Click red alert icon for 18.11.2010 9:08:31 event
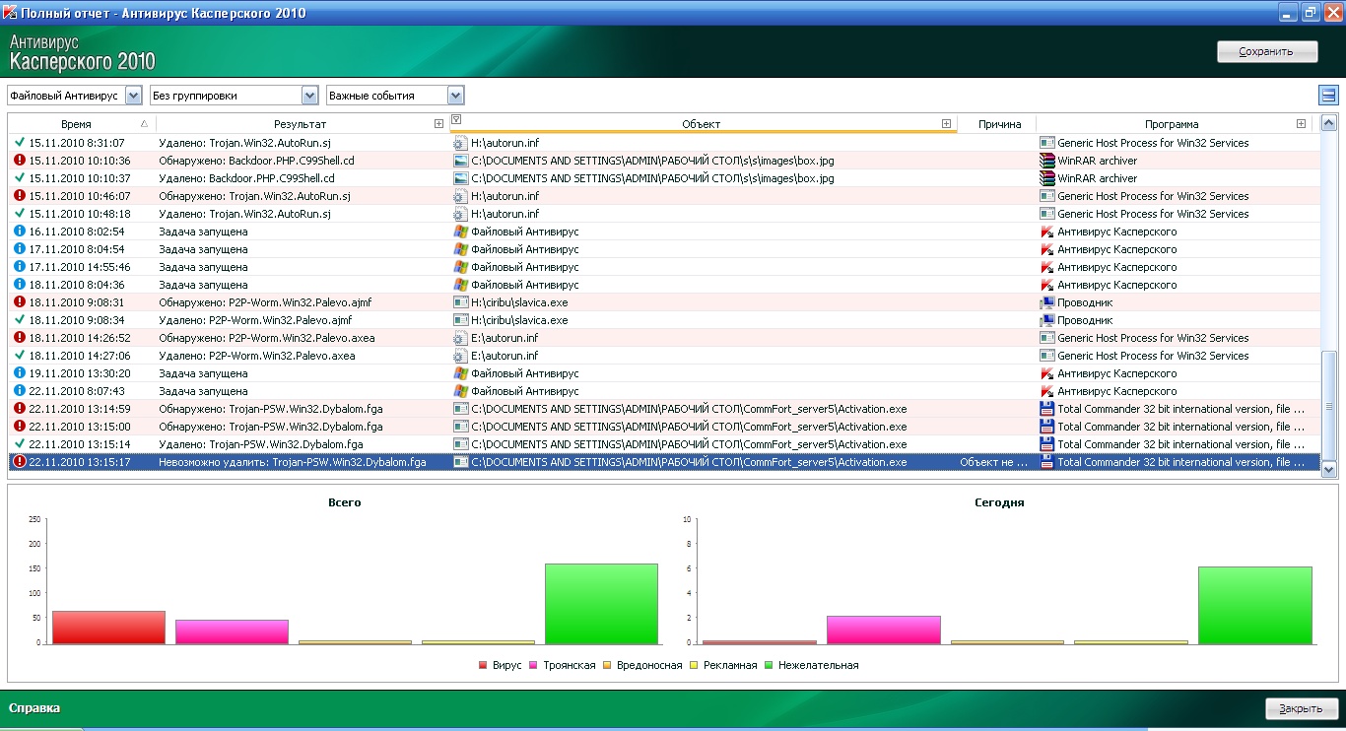The width and height of the screenshot is (1346, 731). point(20,302)
